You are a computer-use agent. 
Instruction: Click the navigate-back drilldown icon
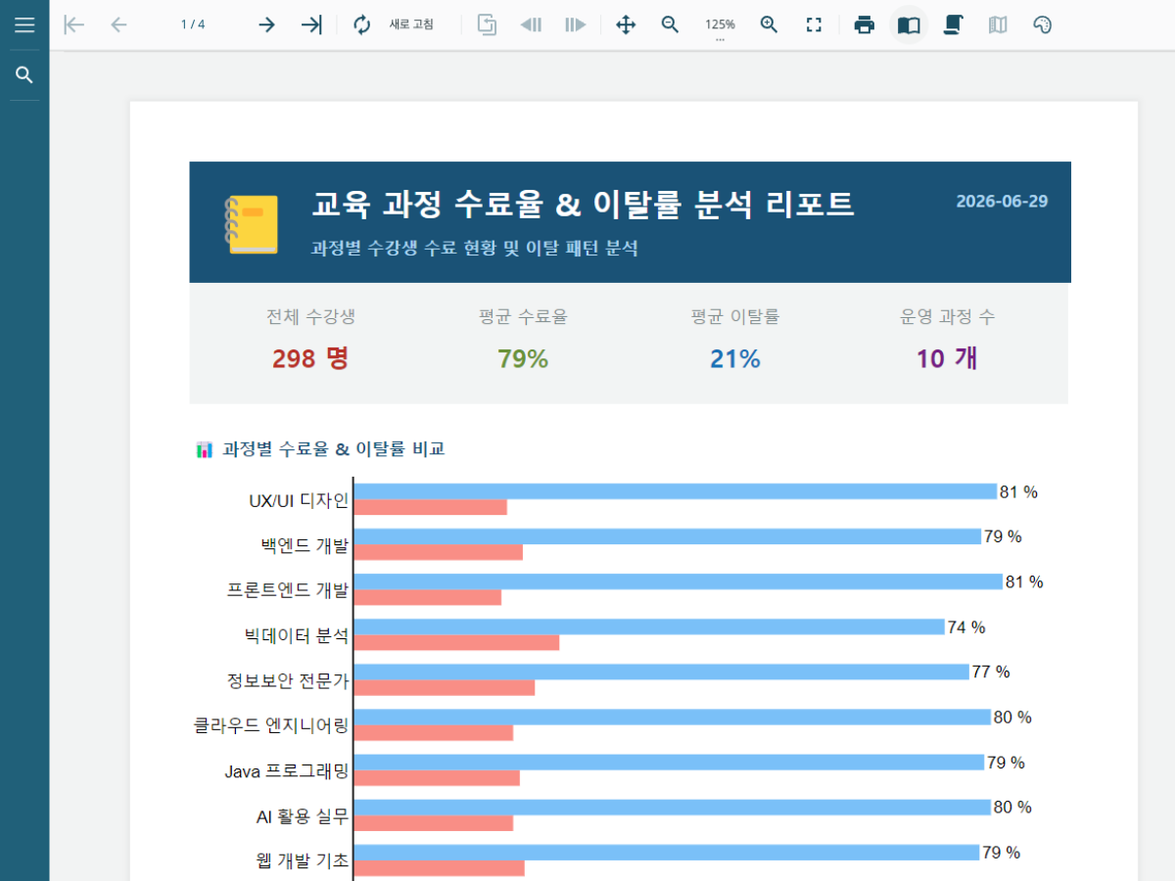point(487,24)
